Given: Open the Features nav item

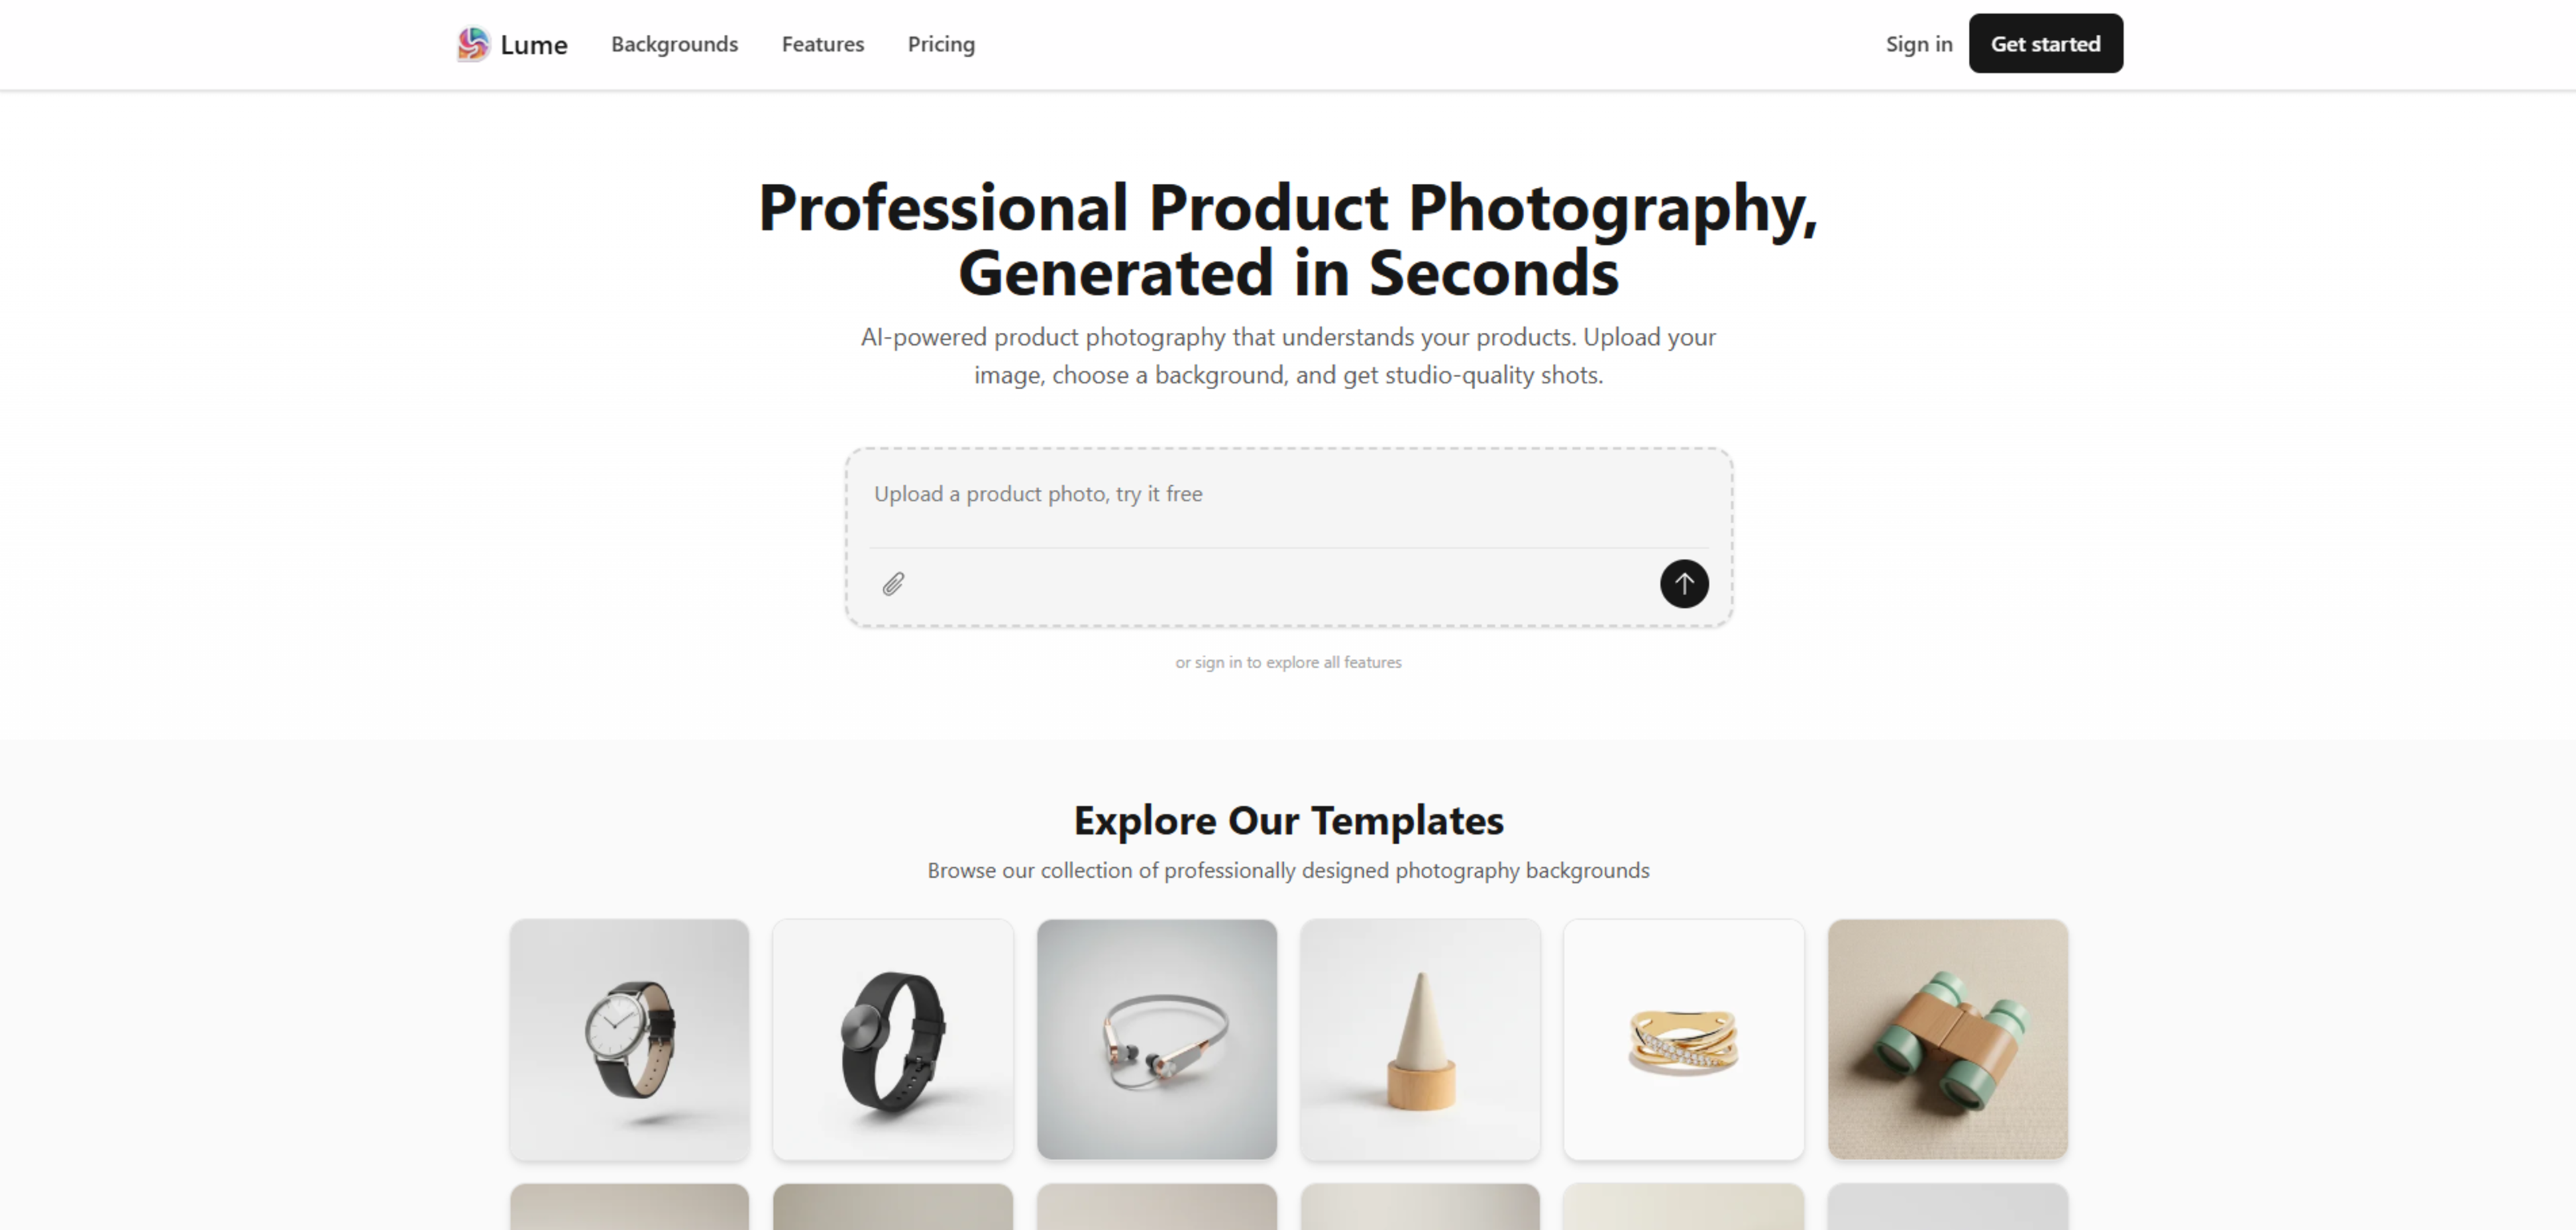Looking at the screenshot, I should [x=822, y=44].
